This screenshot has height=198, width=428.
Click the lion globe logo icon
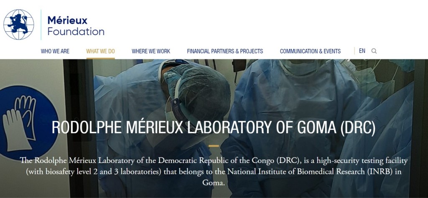click(x=19, y=25)
